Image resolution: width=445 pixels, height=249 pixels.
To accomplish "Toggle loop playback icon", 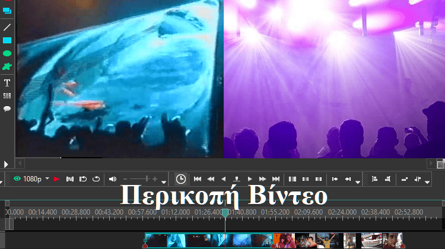I will click(83, 179).
